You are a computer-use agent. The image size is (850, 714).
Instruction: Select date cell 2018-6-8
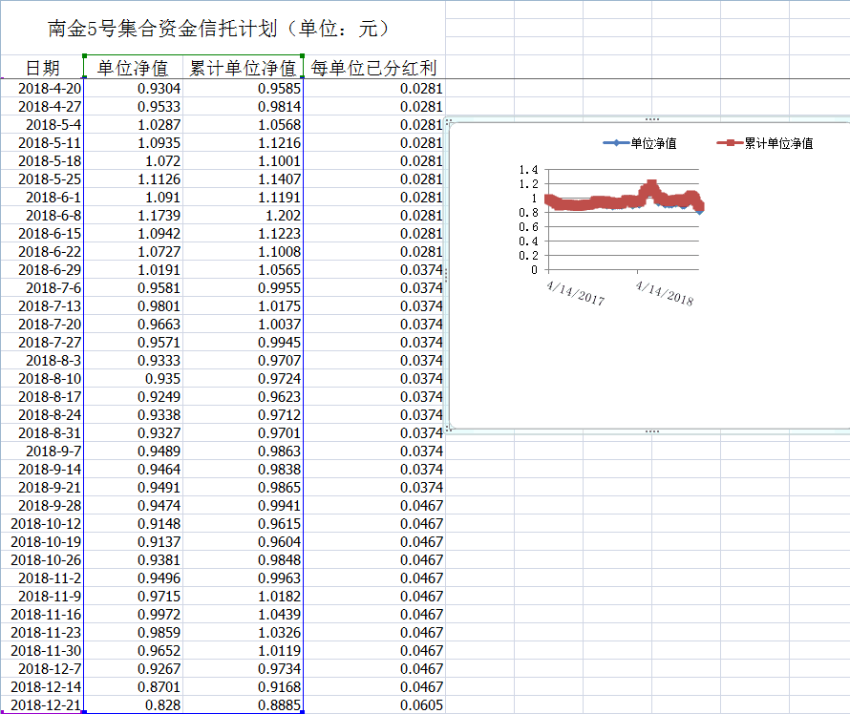[x=42, y=216]
